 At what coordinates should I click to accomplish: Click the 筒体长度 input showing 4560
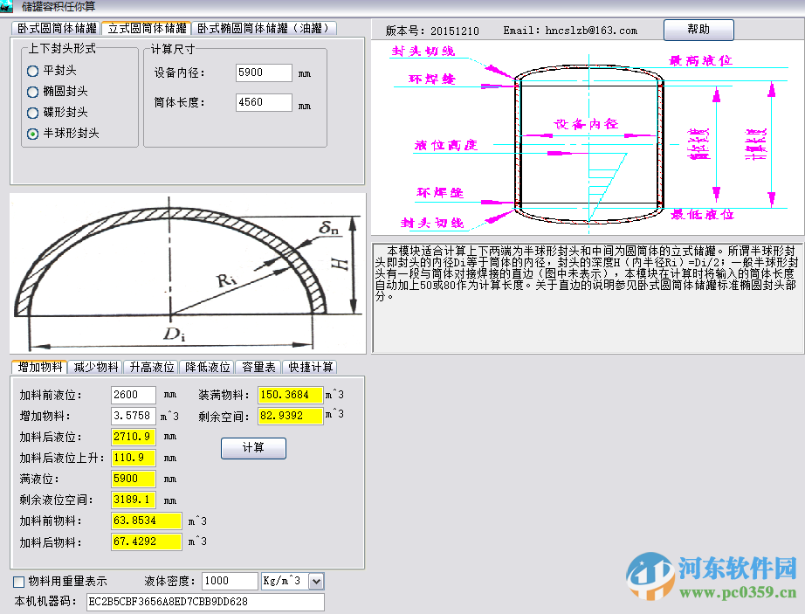tap(263, 102)
